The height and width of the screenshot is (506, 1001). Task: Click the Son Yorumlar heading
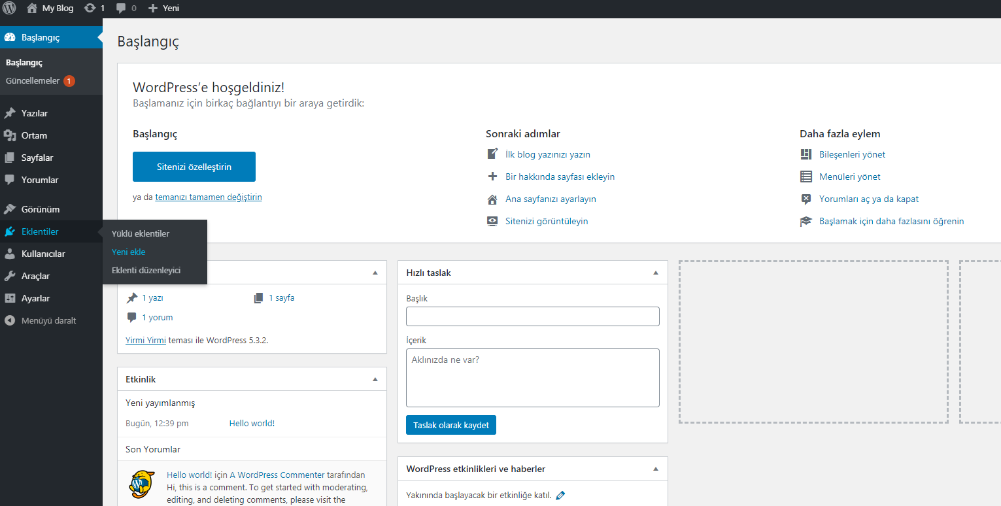[x=153, y=449]
